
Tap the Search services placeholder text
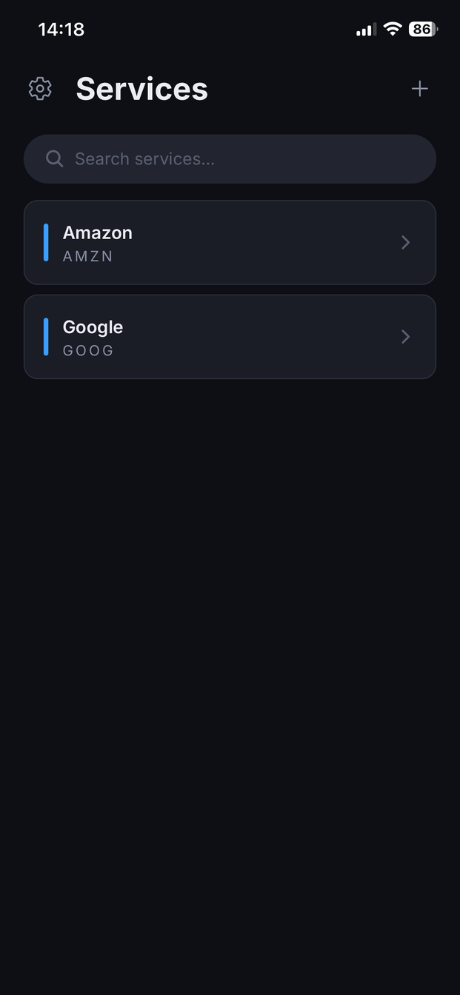[x=144, y=158]
